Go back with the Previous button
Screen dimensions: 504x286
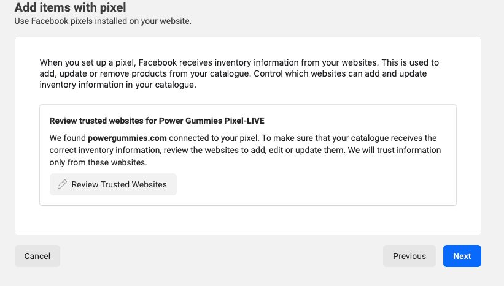tap(409, 256)
